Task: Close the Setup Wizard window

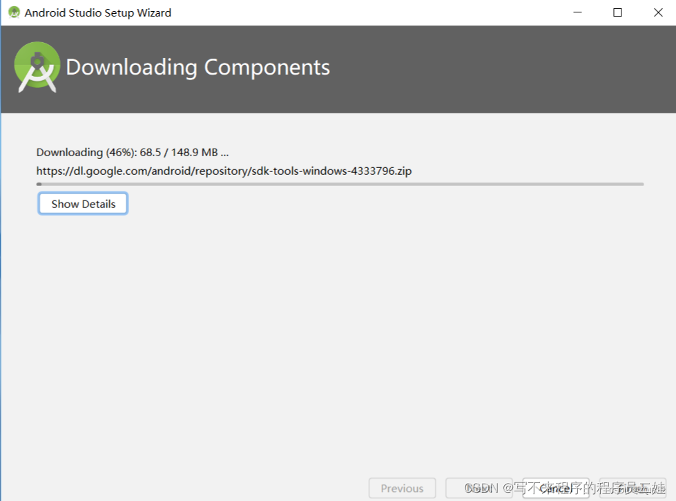Action: click(658, 12)
